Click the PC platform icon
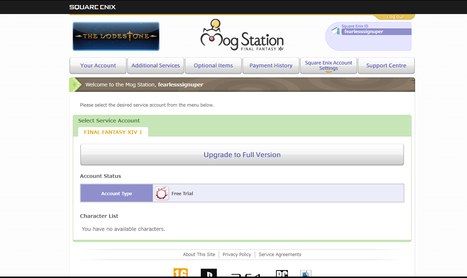The width and height of the screenshot is (467, 278). (x=282, y=274)
